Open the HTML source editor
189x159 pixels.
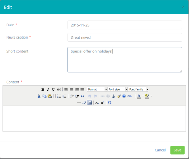tap(129, 96)
